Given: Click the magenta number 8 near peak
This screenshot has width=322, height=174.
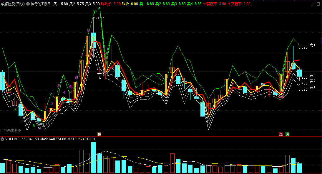Looking at the screenshot, I should (x=88, y=31).
